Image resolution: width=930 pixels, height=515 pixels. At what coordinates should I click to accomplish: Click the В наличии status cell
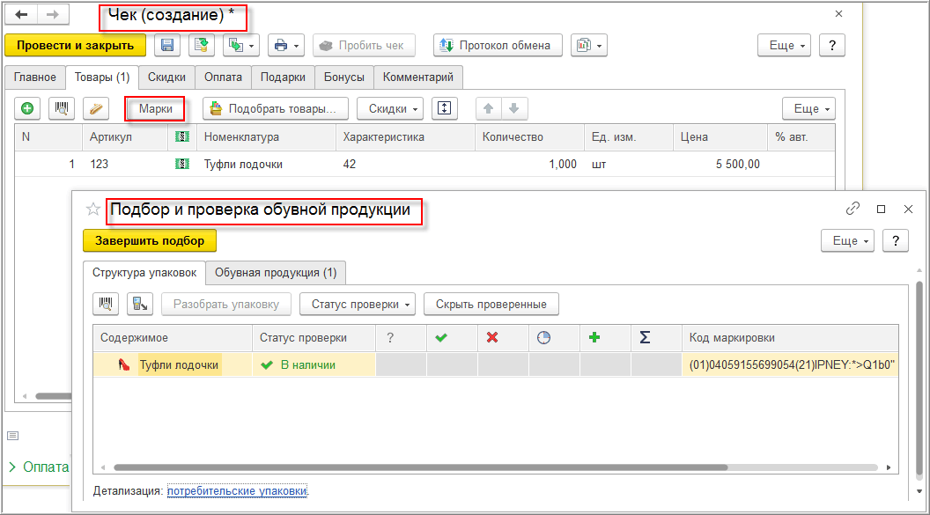(314, 365)
